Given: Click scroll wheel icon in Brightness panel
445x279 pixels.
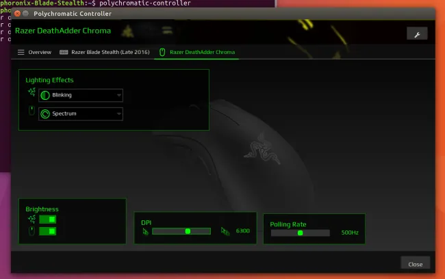Looking at the screenshot, I should [x=31, y=231].
